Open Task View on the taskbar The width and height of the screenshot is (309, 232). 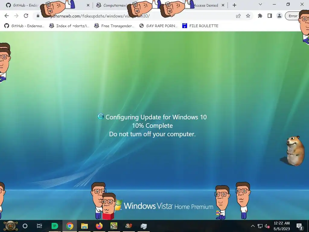click(40, 226)
